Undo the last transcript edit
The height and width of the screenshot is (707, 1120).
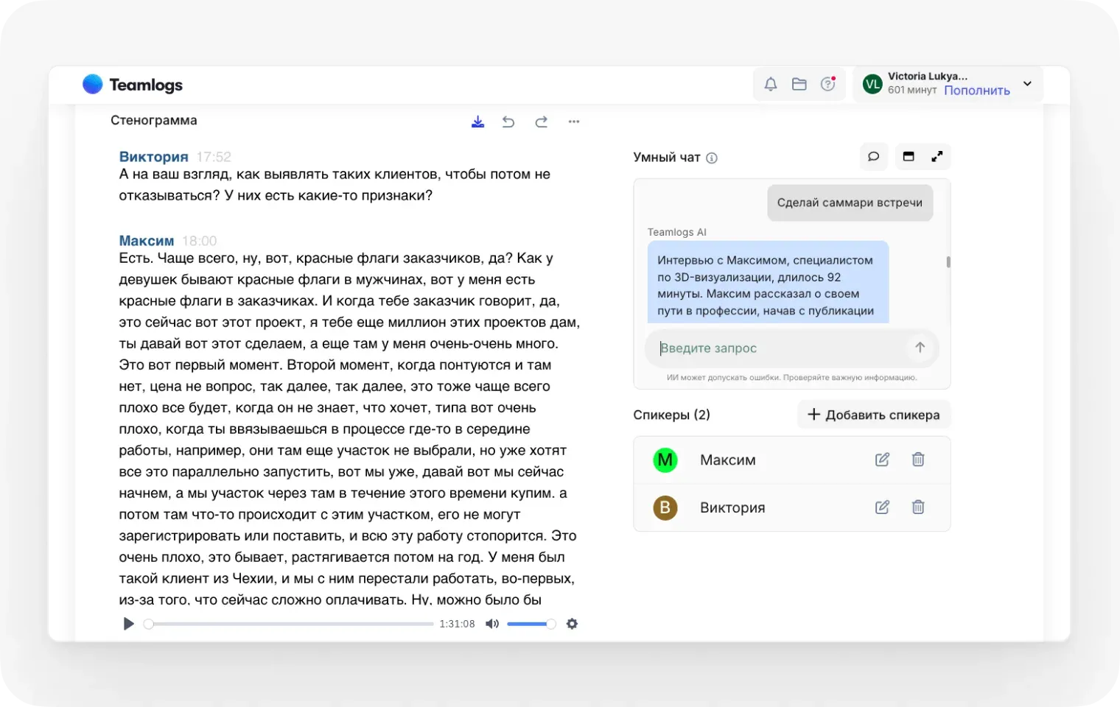pyautogui.click(x=508, y=122)
